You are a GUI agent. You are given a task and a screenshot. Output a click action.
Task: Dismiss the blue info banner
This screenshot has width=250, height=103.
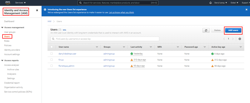[246, 9]
